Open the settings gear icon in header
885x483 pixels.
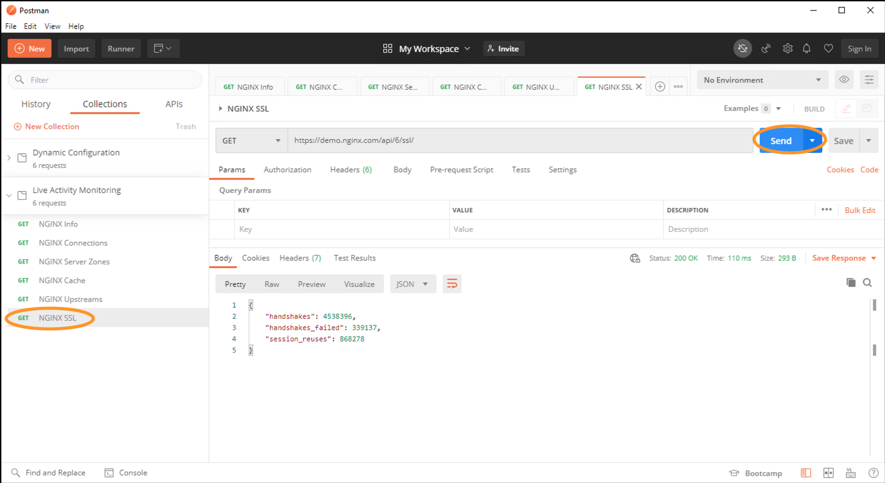787,49
